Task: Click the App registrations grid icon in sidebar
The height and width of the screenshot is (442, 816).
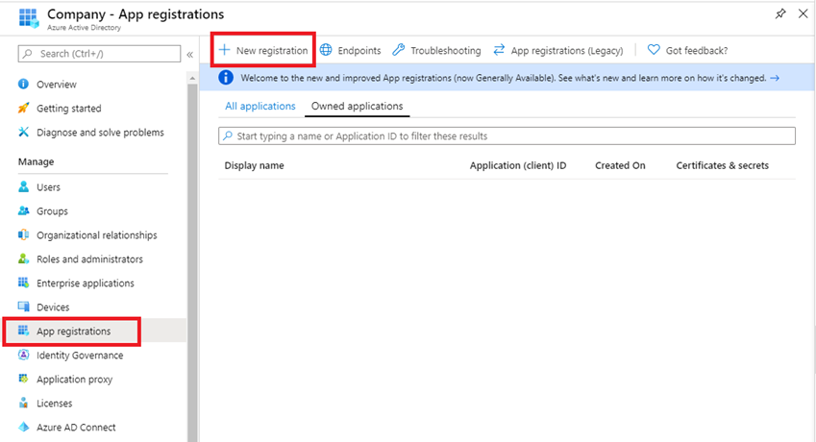Action: (x=23, y=331)
